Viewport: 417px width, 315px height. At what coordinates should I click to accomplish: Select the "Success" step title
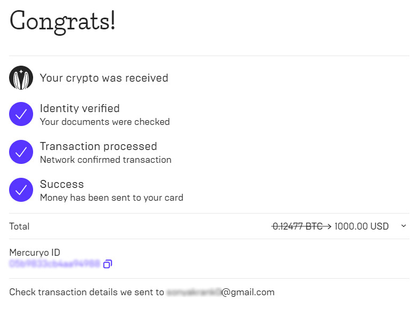click(62, 184)
